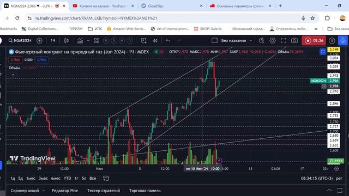Image resolution: width=349 pixels, height=196 pixels.
Task: Open the candle chart type selector
Action: (x=67, y=40)
